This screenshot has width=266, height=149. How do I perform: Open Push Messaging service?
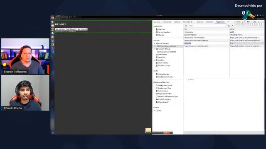[164, 99]
